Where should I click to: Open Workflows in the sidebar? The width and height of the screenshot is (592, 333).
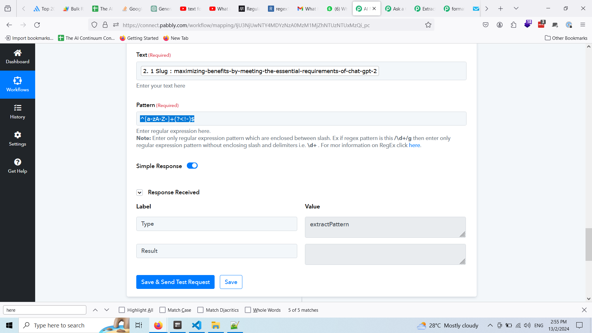(x=18, y=84)
